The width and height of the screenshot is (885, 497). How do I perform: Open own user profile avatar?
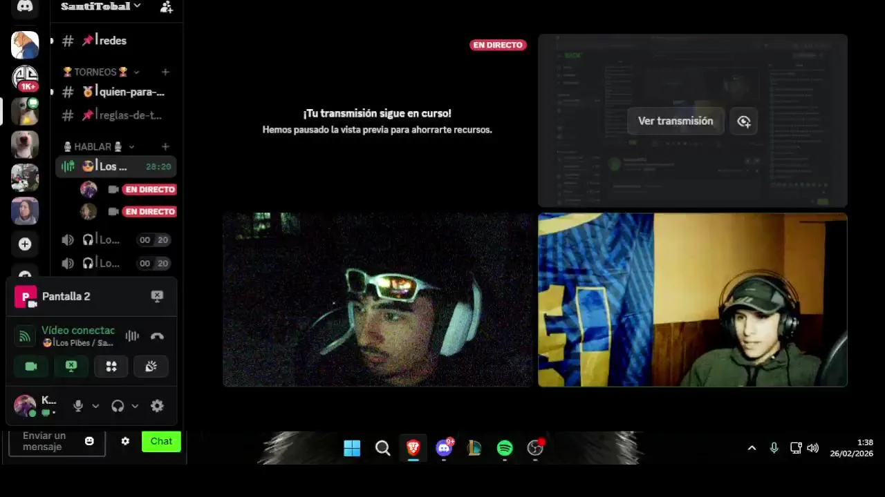coord(25,405)
